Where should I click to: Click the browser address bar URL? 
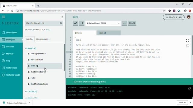(x=61, y=11)
